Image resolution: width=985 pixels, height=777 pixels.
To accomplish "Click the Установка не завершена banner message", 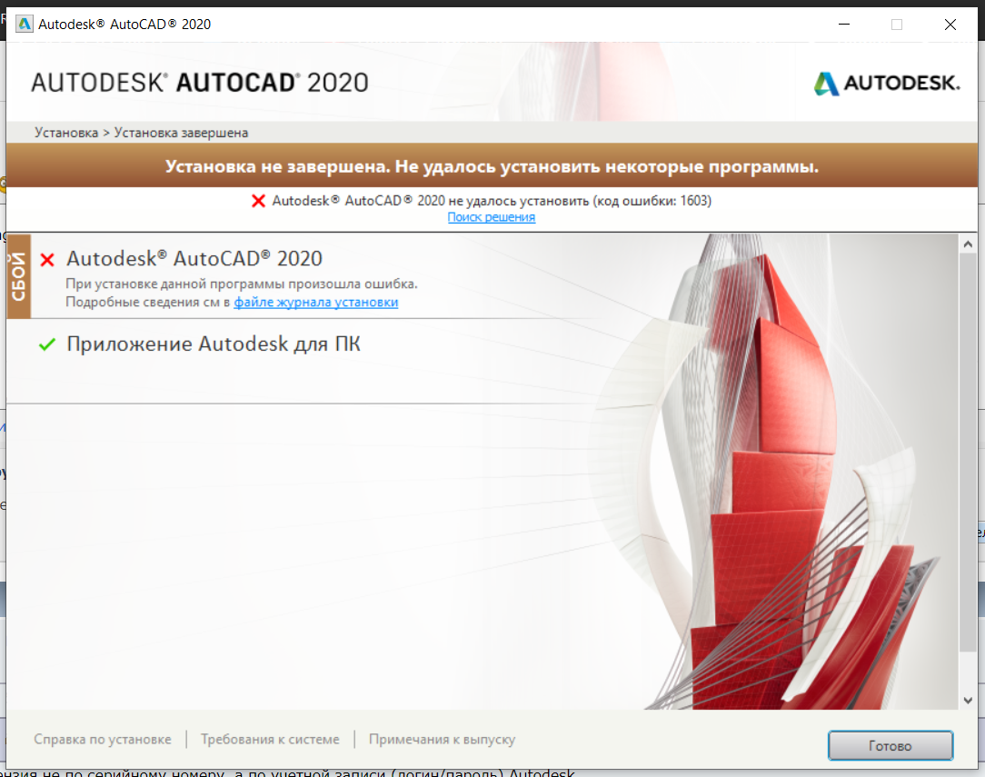I will (x=492, y=166).
